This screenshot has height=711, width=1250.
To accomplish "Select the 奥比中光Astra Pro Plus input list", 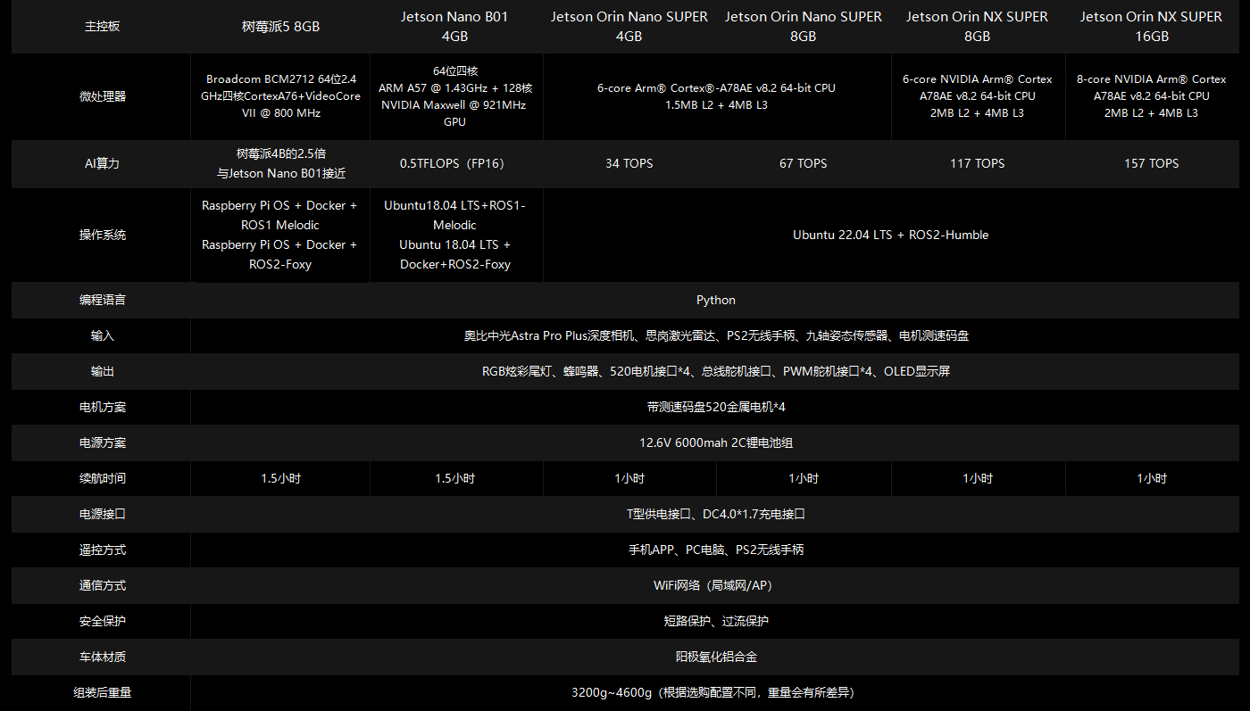I will pos(716,335).
